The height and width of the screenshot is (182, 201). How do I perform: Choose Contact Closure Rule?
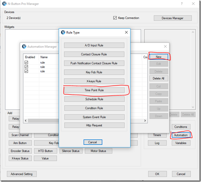[x=94, y=54]
